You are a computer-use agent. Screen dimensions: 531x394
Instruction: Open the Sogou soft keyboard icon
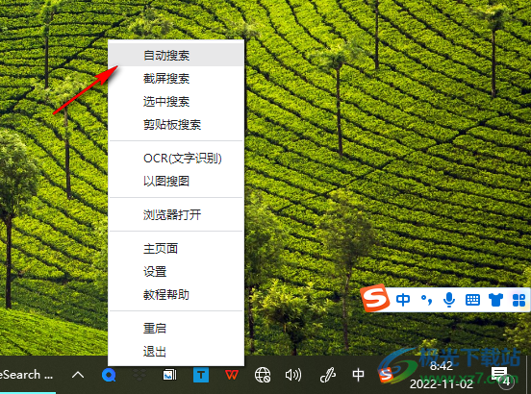[472, 300]
